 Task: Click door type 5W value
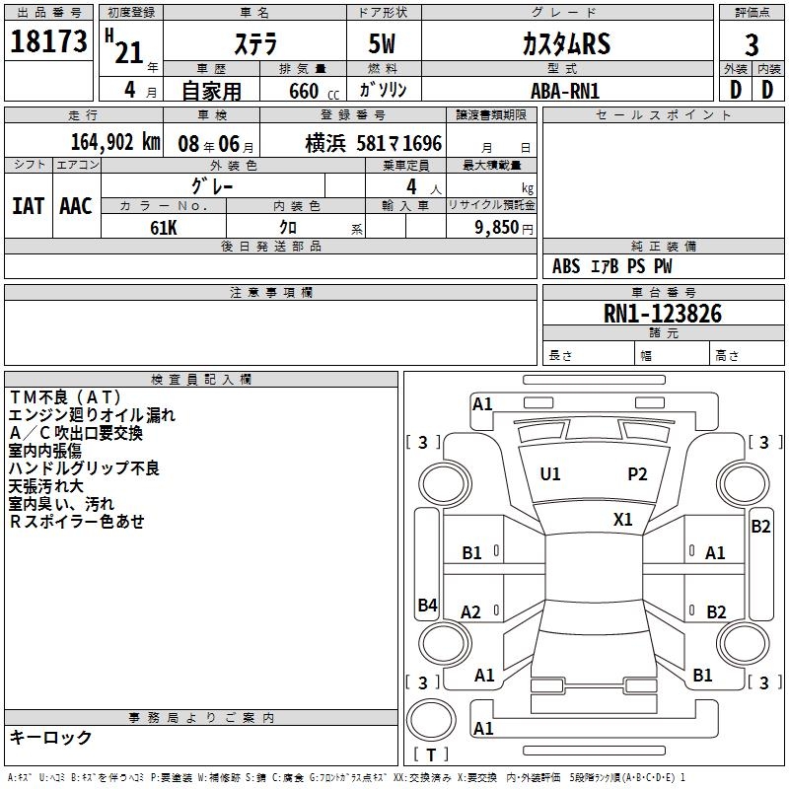pyautogui.click(x=382, y=43)
